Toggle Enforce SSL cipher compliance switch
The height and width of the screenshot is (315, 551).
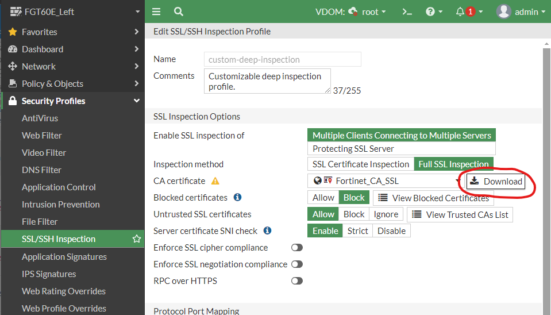click(297, 248)
